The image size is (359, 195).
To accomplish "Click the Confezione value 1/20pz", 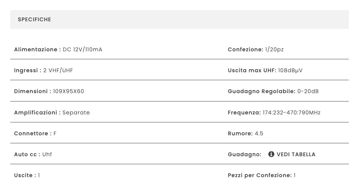I will 274,49.
